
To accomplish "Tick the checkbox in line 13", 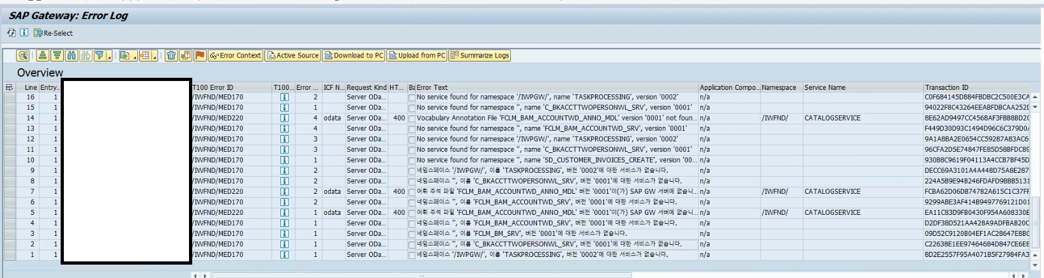I will (x=412, y=129).
